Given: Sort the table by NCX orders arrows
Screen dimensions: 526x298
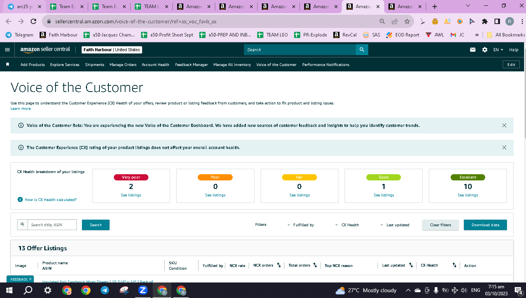Looking at the screenshot, I should point(279,265).
